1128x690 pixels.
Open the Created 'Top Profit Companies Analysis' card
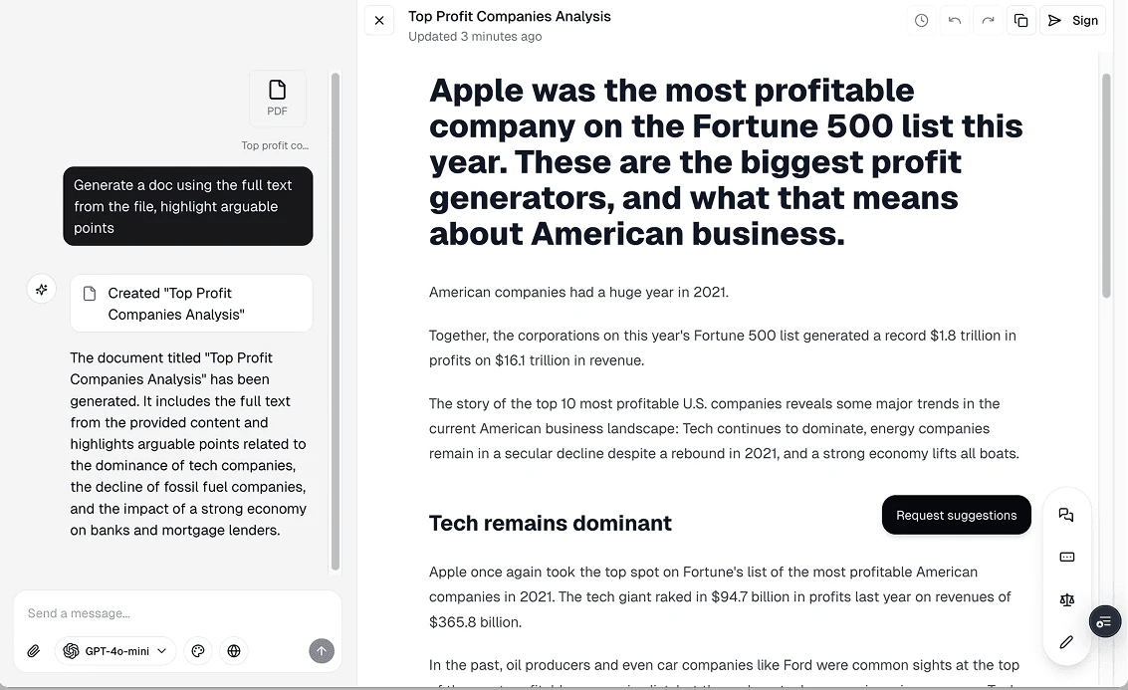coord(190,303)
